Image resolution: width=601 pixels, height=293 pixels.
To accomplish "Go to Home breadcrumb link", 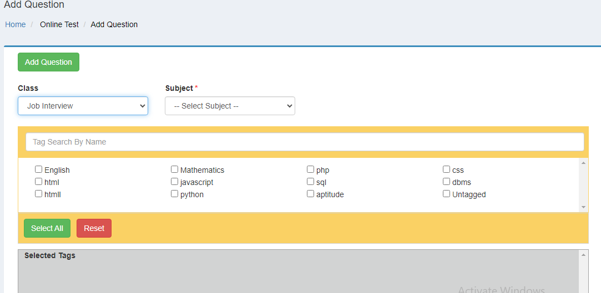I will click(16, 24).
